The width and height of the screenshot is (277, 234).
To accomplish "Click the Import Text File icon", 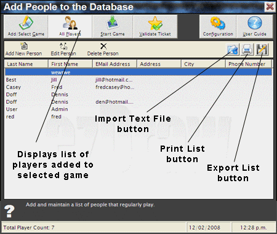I will pos(233,50).
